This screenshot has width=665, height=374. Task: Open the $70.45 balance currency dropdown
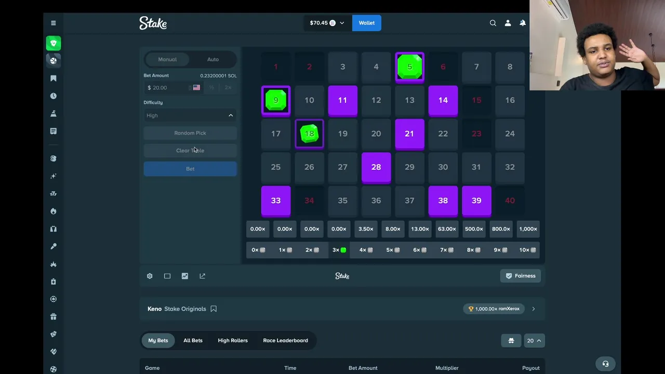[x=327, y=23]
